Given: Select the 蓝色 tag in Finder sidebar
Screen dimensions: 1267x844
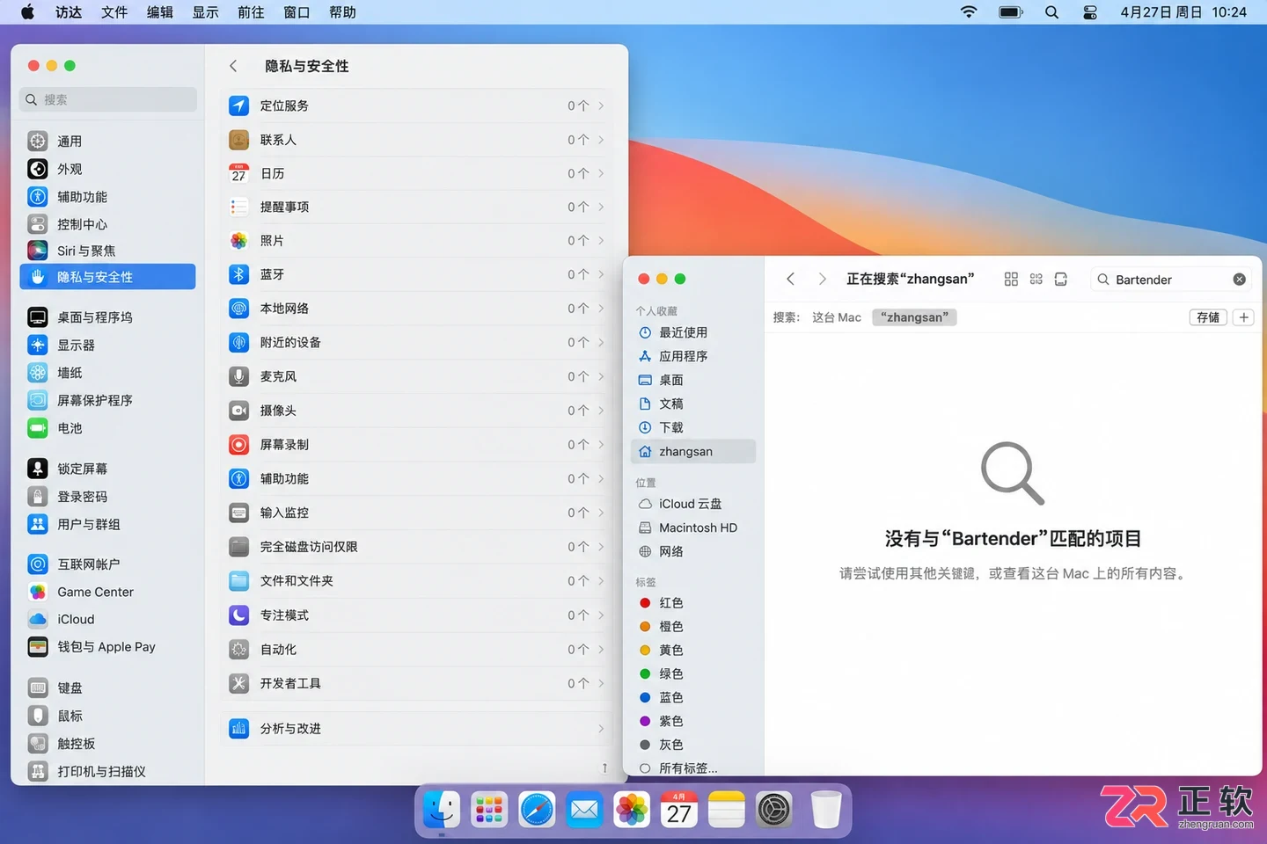Looking at the screenshot, I should [x=692, y=697].
